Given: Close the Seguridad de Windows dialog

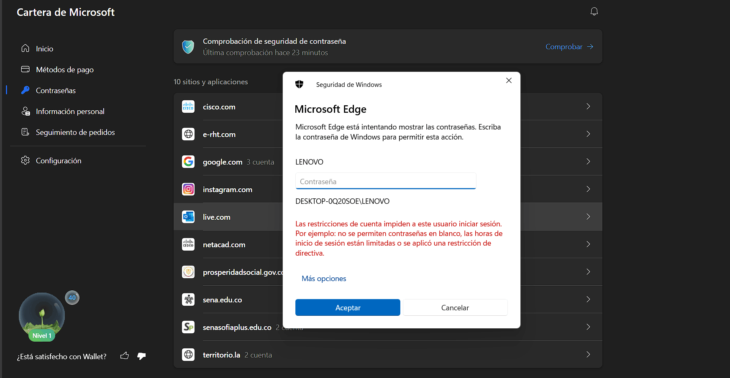Looking at the screenshot, I should coord(509,81).
